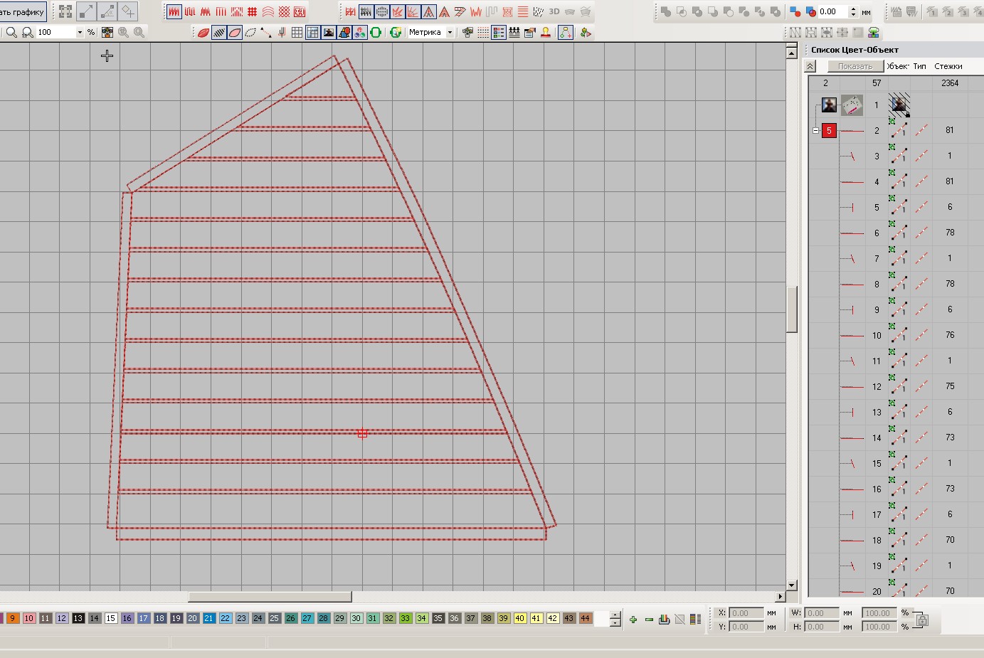
Task: Click the H height input field
Action: point(822,627)
